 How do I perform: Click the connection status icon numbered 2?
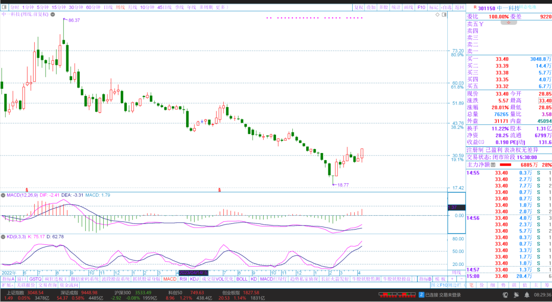[x=421, y=295]
